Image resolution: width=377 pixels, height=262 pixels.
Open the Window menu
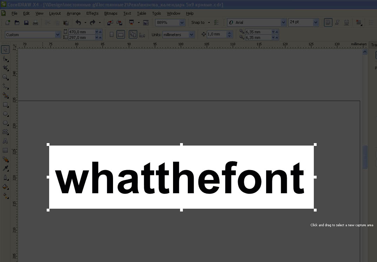click(174, 13)
